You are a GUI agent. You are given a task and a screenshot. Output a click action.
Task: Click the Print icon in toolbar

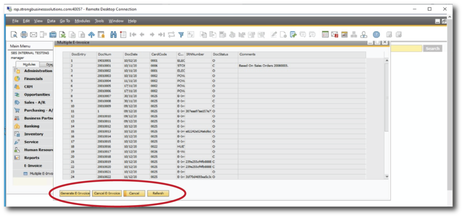(x=24, y=34)
